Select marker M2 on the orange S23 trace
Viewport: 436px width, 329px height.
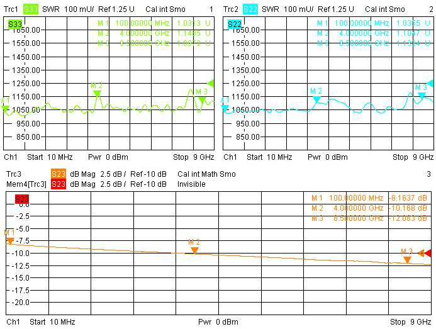point(194,250)
